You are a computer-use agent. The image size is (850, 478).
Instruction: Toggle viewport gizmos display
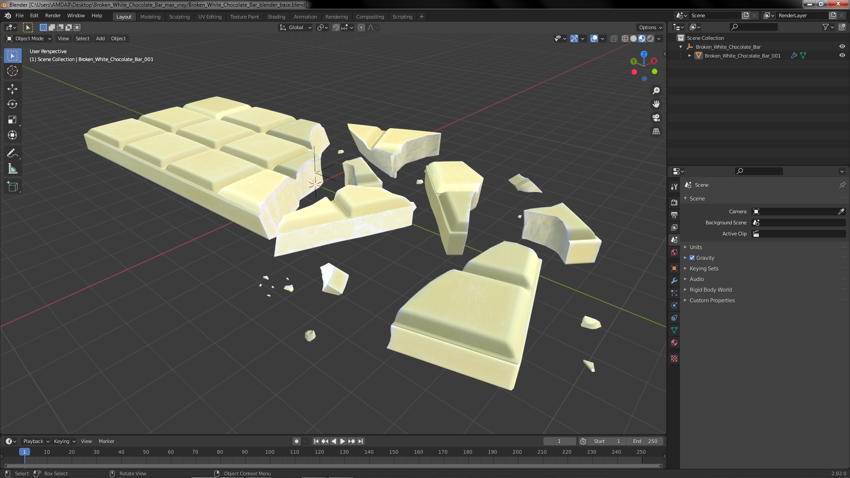point(574,39)
